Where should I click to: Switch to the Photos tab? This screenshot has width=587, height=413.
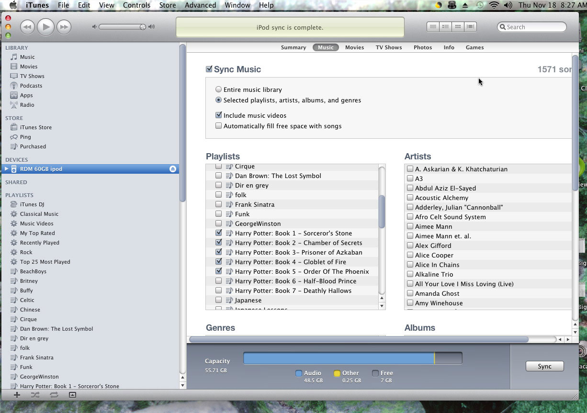(423, 47)
